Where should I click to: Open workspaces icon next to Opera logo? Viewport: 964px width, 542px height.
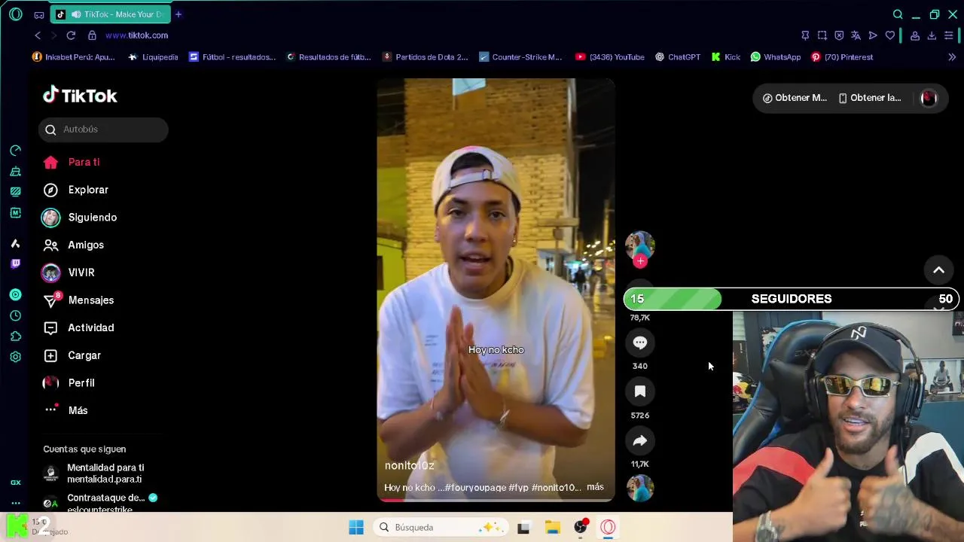39,14
